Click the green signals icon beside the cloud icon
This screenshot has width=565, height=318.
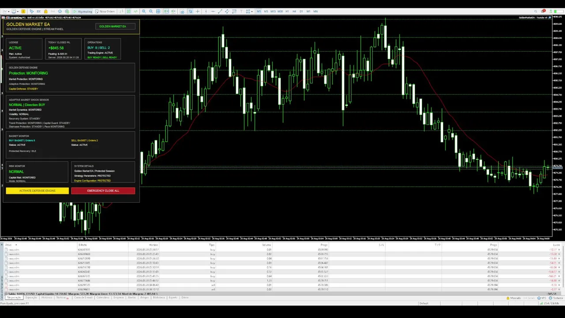coord(67,11)
